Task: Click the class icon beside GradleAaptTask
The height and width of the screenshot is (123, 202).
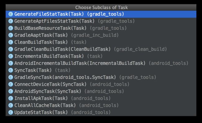Action: [11, 35]
